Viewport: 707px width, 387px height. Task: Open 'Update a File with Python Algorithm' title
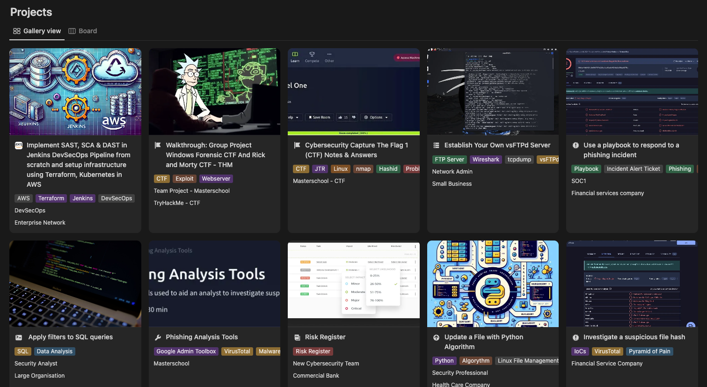point(484,342)
